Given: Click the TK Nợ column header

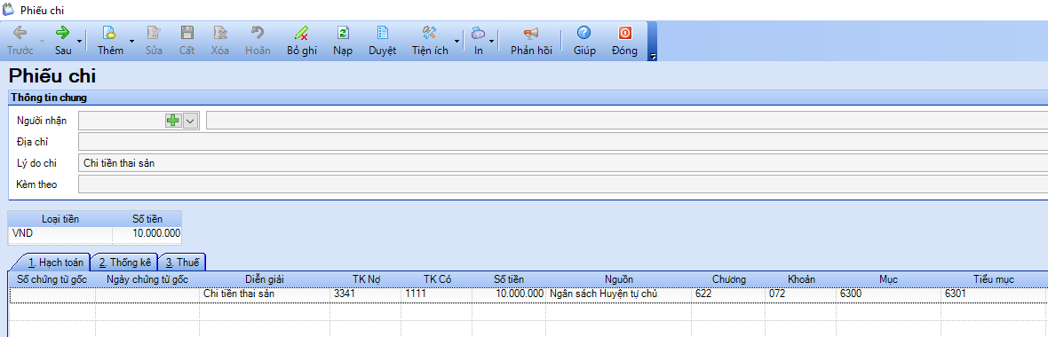Looking at the screenshot, I should [366, 279].
